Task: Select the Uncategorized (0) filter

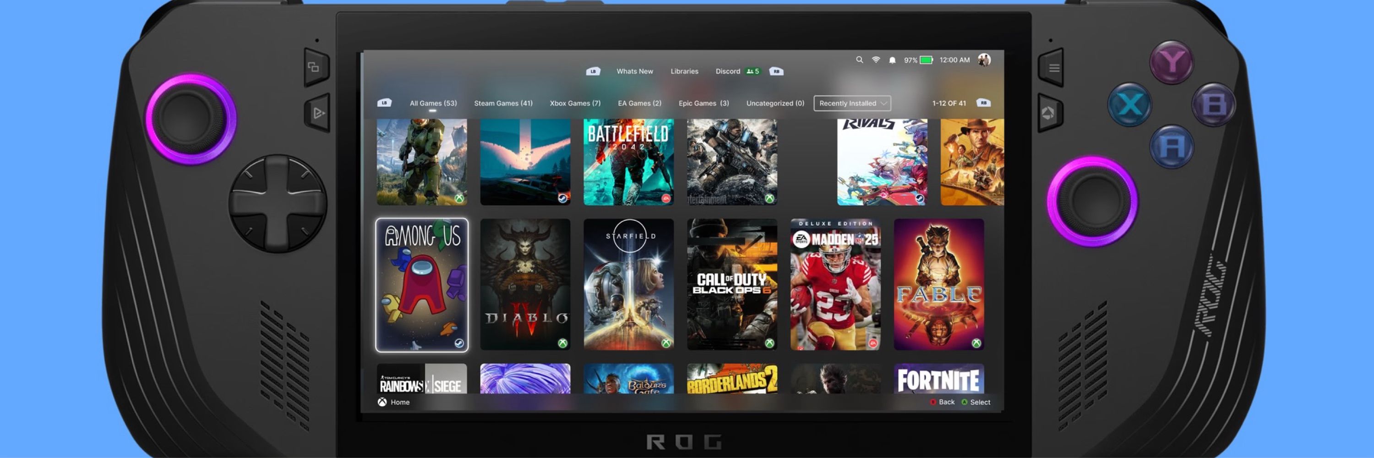Action: (x=775, y=104)
